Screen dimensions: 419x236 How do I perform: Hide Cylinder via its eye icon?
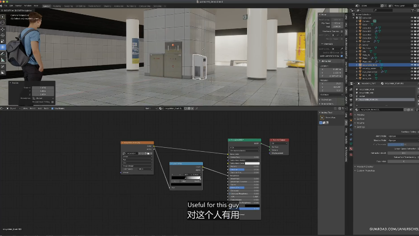[412, 42]
